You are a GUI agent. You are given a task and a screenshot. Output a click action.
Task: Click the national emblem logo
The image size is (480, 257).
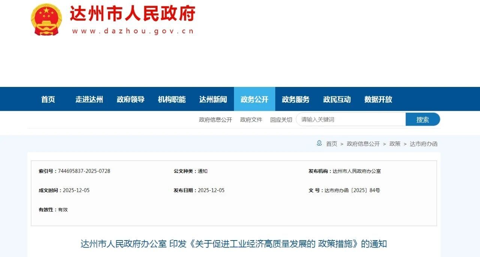46,20
